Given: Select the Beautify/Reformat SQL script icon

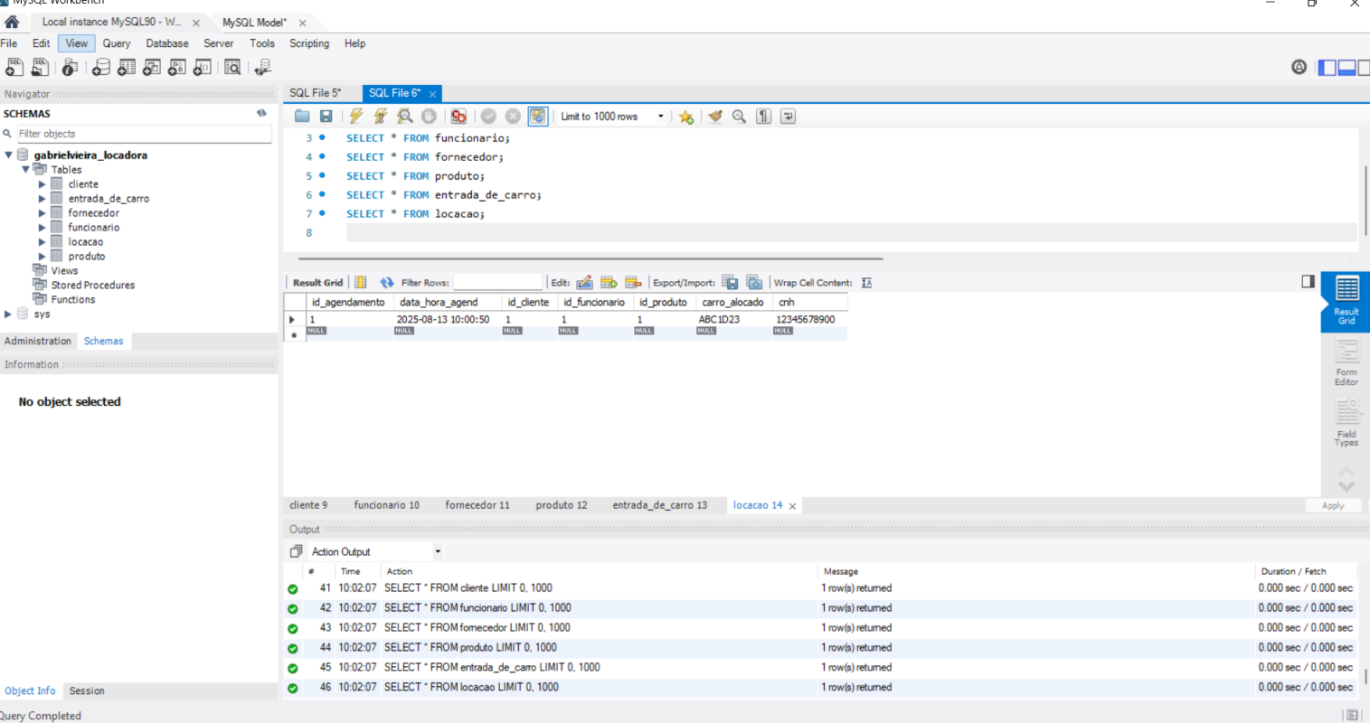Looking at the screenshot, I should click(715, 116).
